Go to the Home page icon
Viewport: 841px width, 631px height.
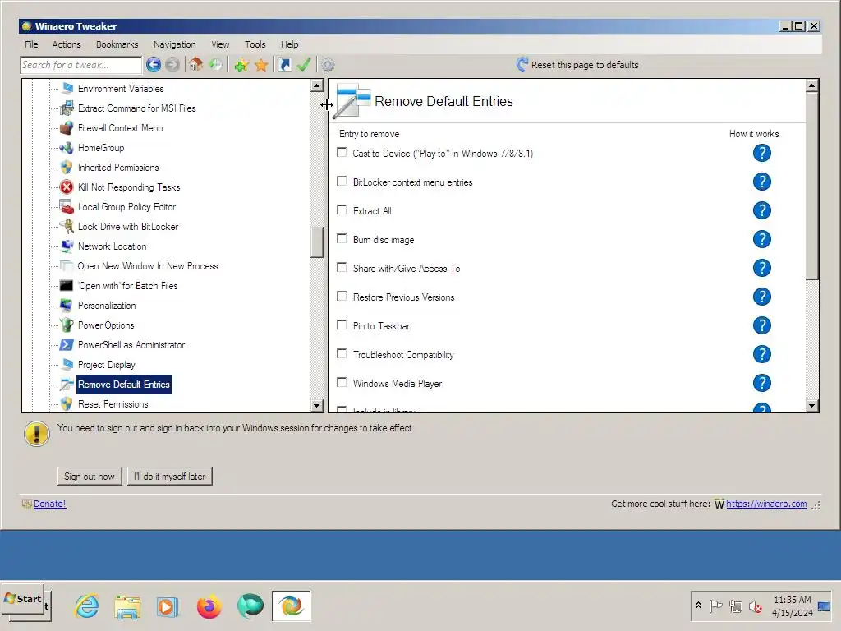tap(195, 65)
